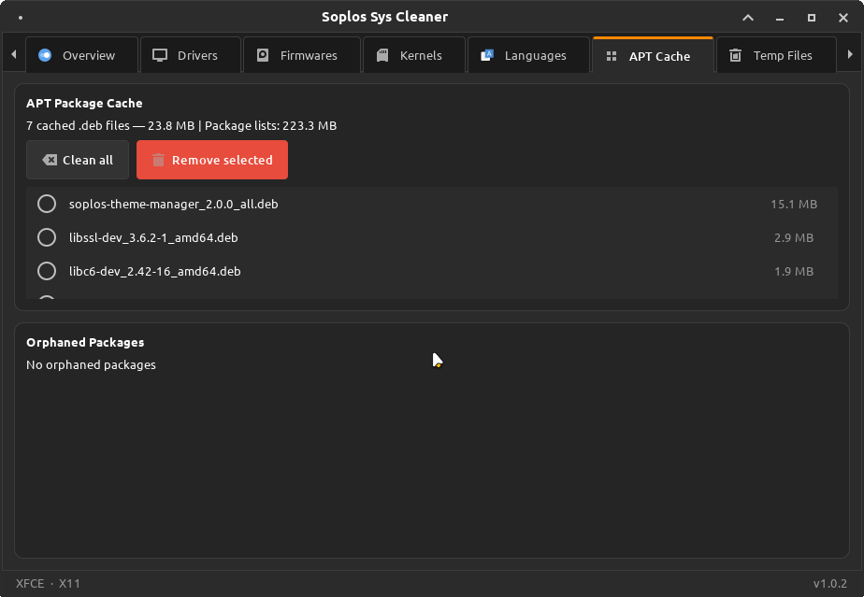This screenshot has height=597, width=864.
Task: Click the APT Cache tab label
Action: (x=659, y=56)
